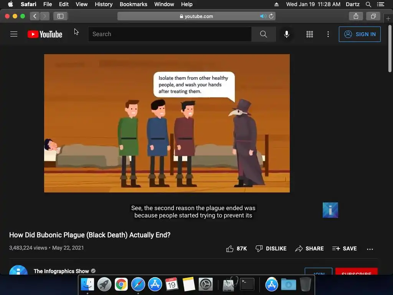Open Notes from the Dock
This screenshot has height=295, width=393.
click(x=189, y=284)
